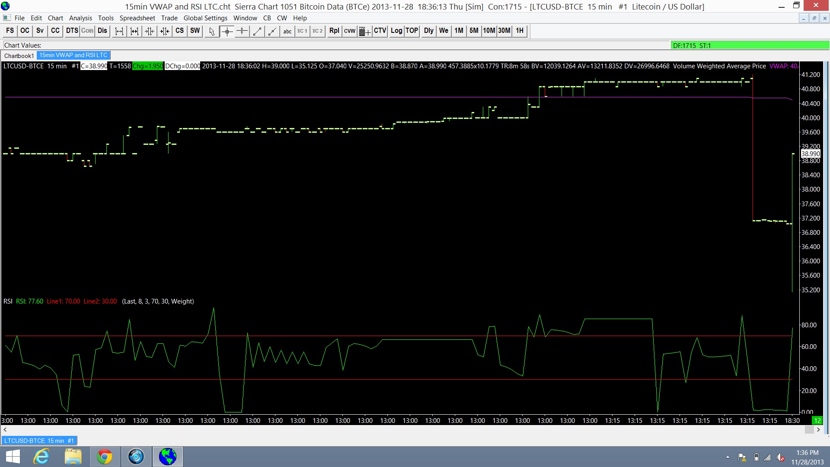Click the compress horizontal scale icon
This screenshot has width=830, height=467.
[x=150, y=31]
